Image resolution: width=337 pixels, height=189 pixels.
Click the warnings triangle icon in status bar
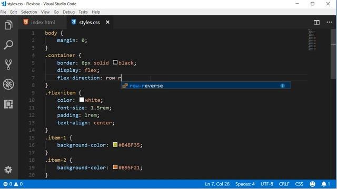tap(16, 184)
